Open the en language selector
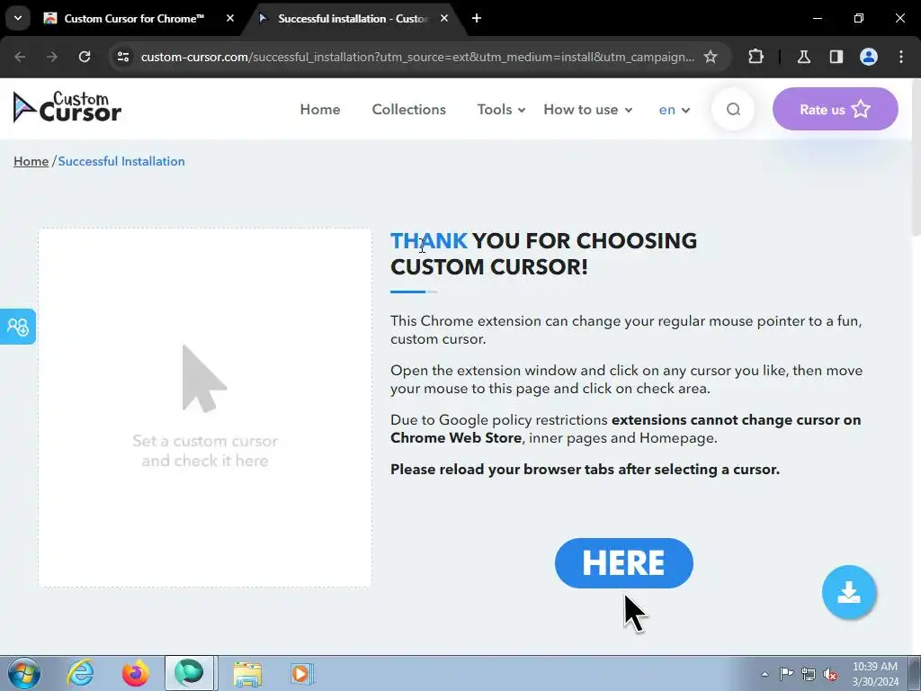The width and height of the screenshot is (921, 691). [675, 109]
